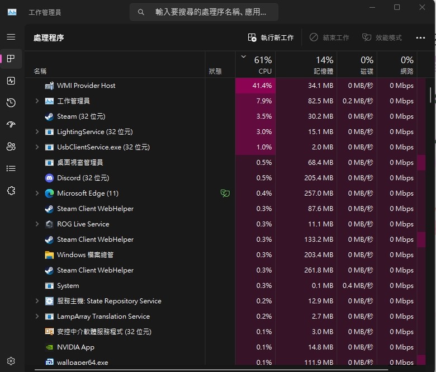Click the 處理程序 page heading
The height and width of the screenshot is (372, 436).
49,38
